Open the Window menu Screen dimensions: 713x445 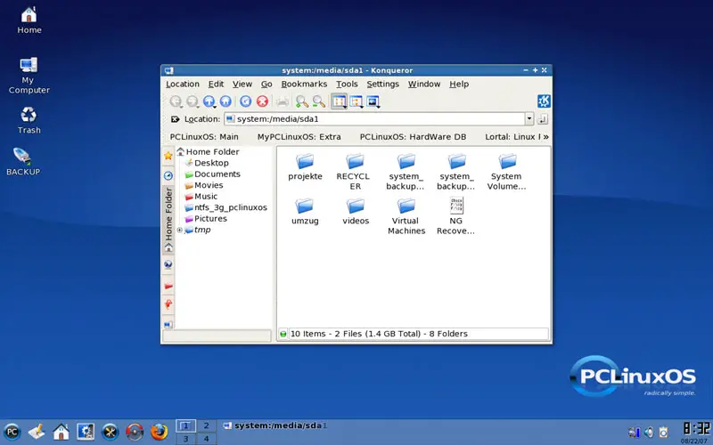[424, 84]
